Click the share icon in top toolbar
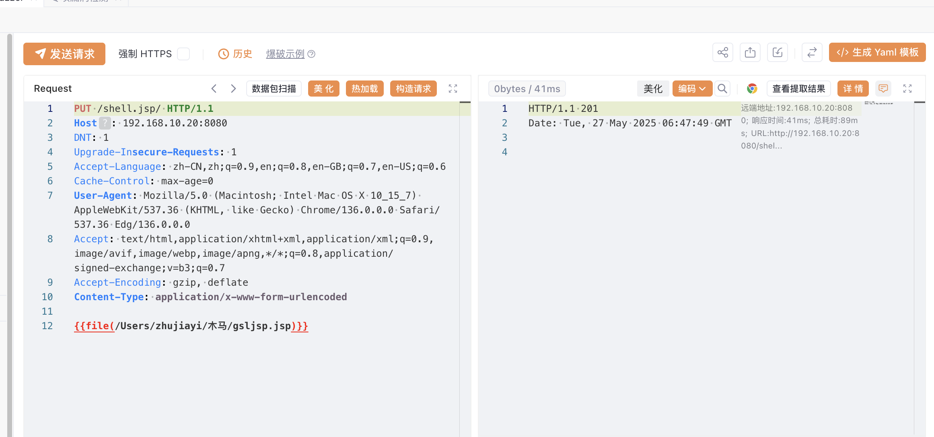The width and height of the screenshot is (934, 437). click(723, 52)
